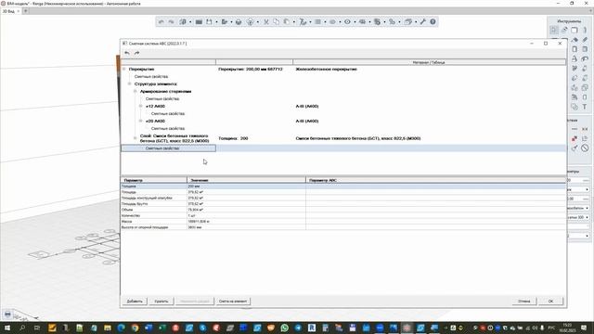Click the print icon in Renga toolbar
Image resolution: width=594 pixels, height=334 pixels.
click(239, 22)
